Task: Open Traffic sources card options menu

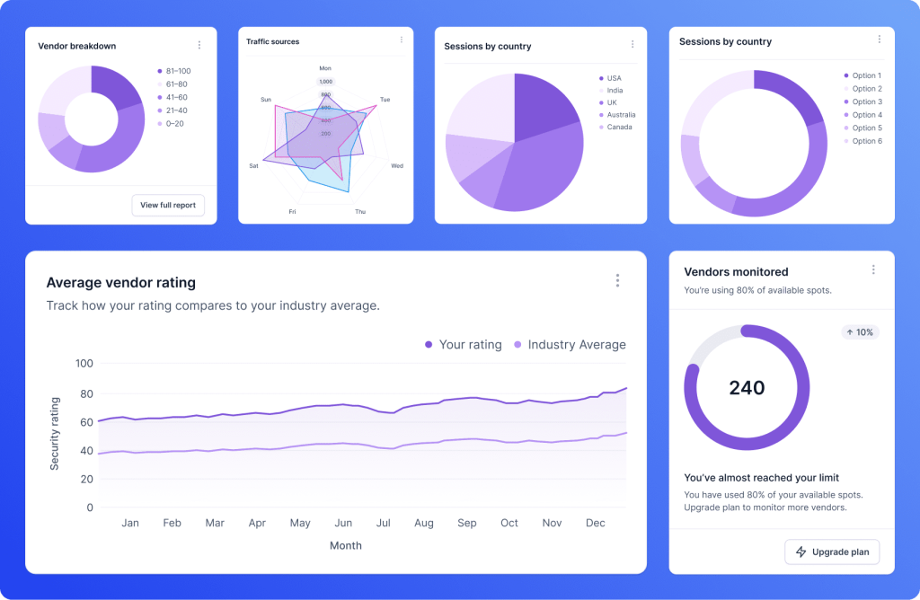Action: tap(402, 40)
